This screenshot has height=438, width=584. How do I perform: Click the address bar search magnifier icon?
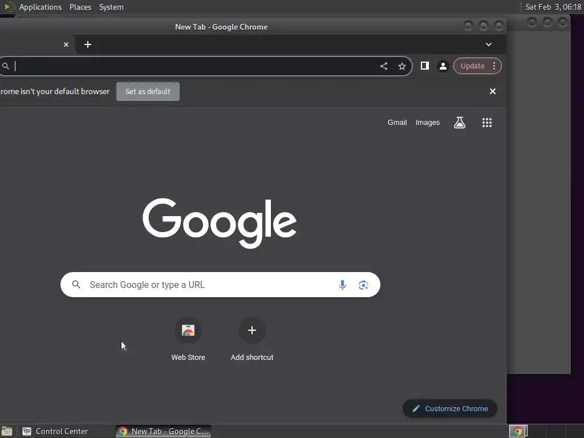tap(6, 66)
